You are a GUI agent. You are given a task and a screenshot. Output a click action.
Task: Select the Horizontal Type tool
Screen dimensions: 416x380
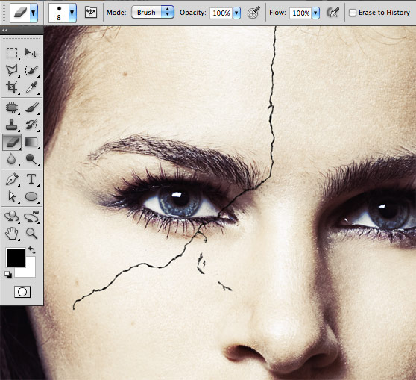pos(31,179)
